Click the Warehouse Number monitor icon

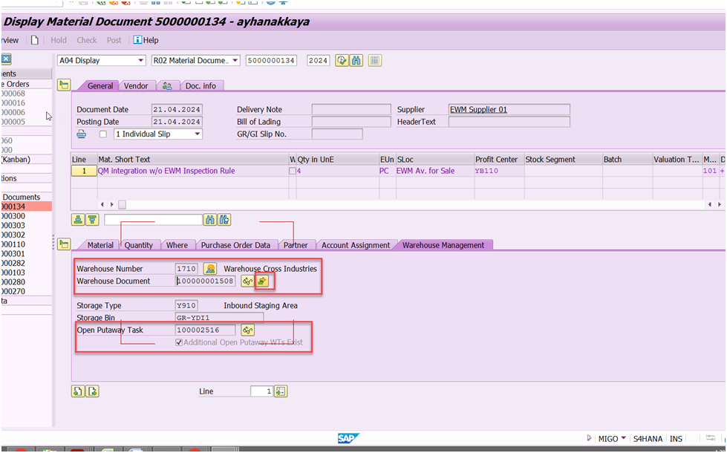210,269
